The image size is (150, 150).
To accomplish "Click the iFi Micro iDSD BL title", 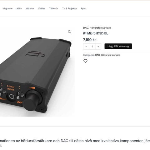I will pyautogui.click(x=96, y=33).
